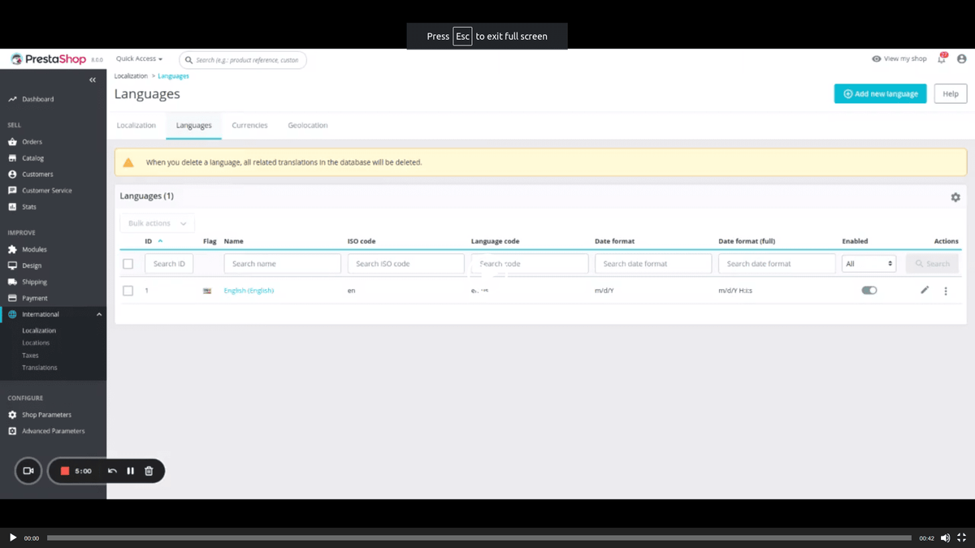Select the Translations sidebar entry
The width and height of the screenshot is (975, 548).
pyautogui.click(x=39, y=367)
